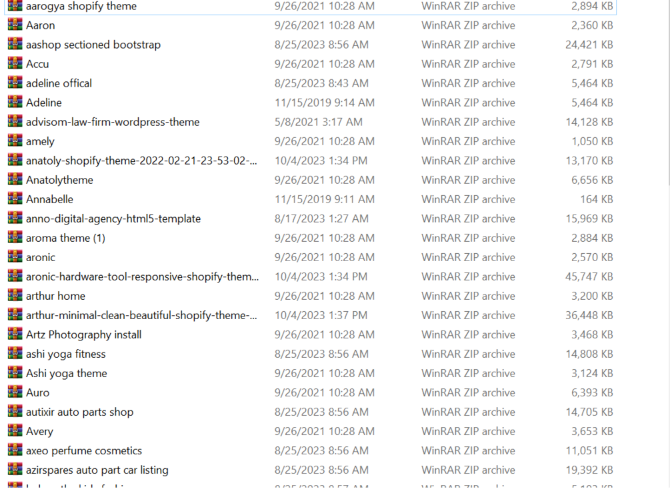Select the ZIP icon of adeline offical
This screenshot has width=670, height=493.
(x=15, y=83)
